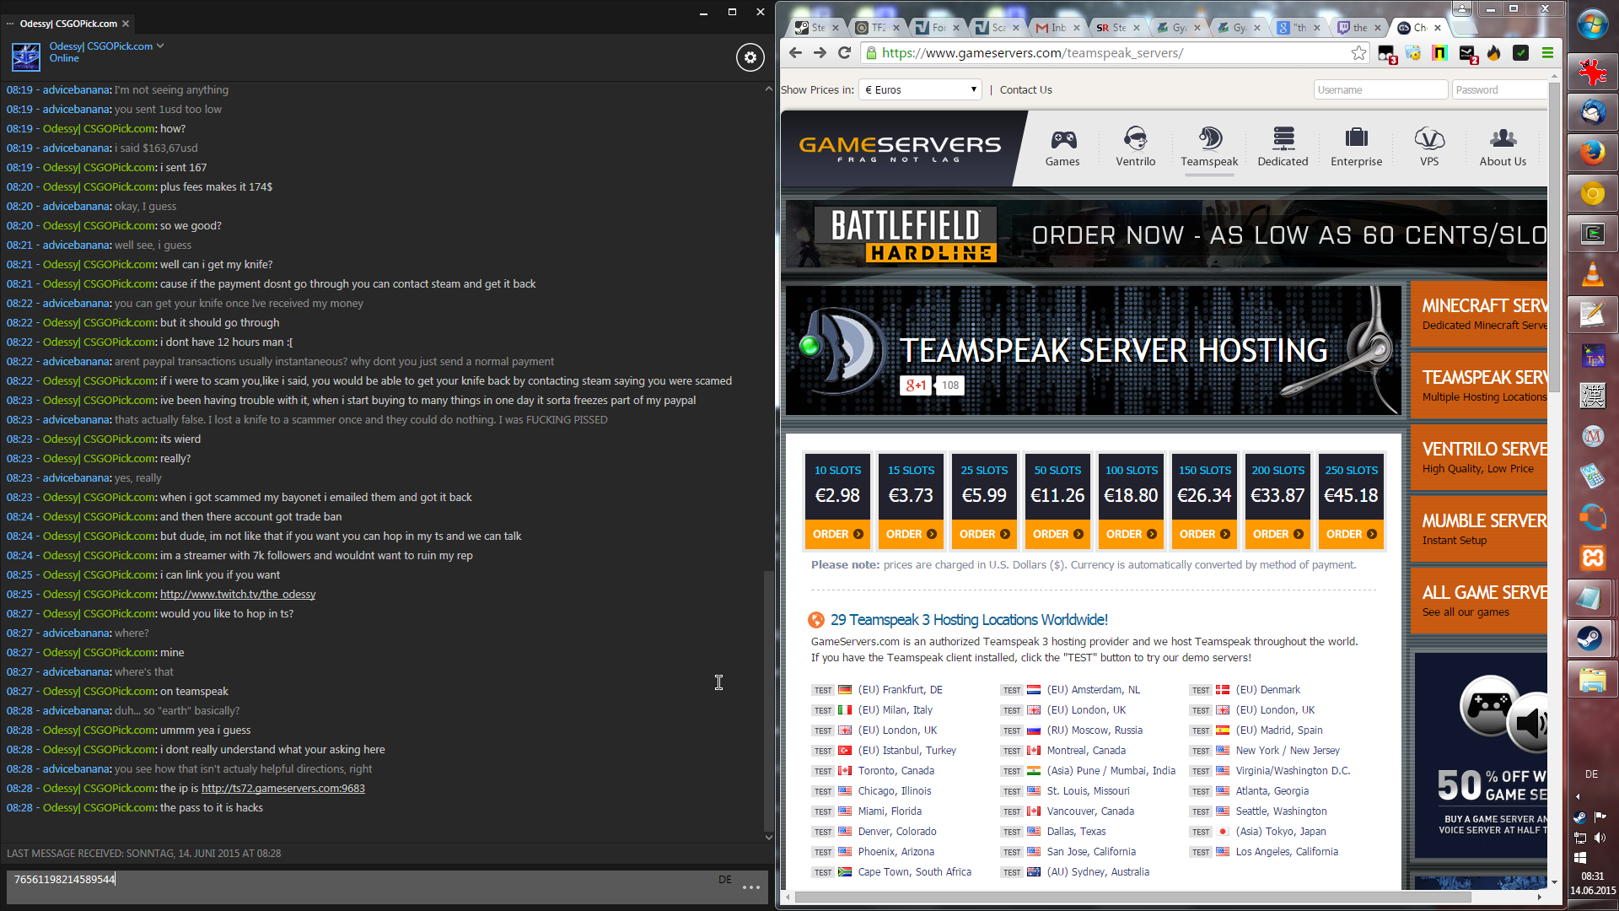This screenshot has height=911, width=1619.
Task: Open the Ventrilo headset icon
Action: point(1135,139)
